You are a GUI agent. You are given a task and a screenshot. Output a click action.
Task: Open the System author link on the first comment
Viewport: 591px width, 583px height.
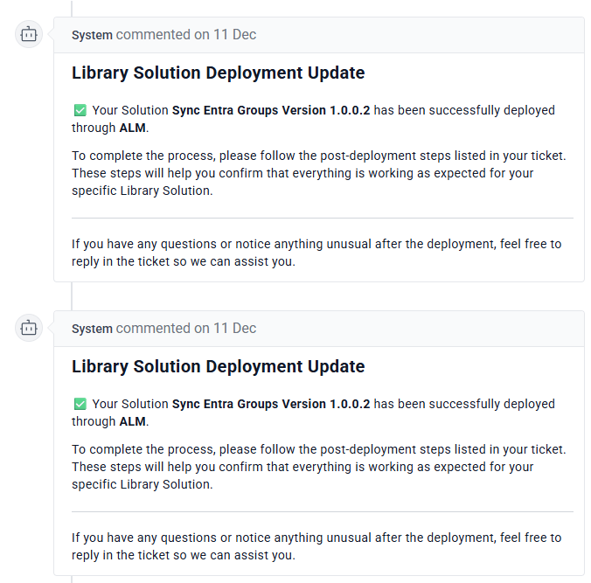[92, 35]
